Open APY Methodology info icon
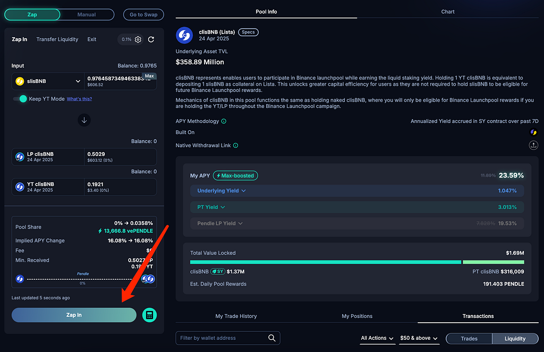Image resolution: width=544 pixels, height=352 pixels. click(x=224, y=121)
